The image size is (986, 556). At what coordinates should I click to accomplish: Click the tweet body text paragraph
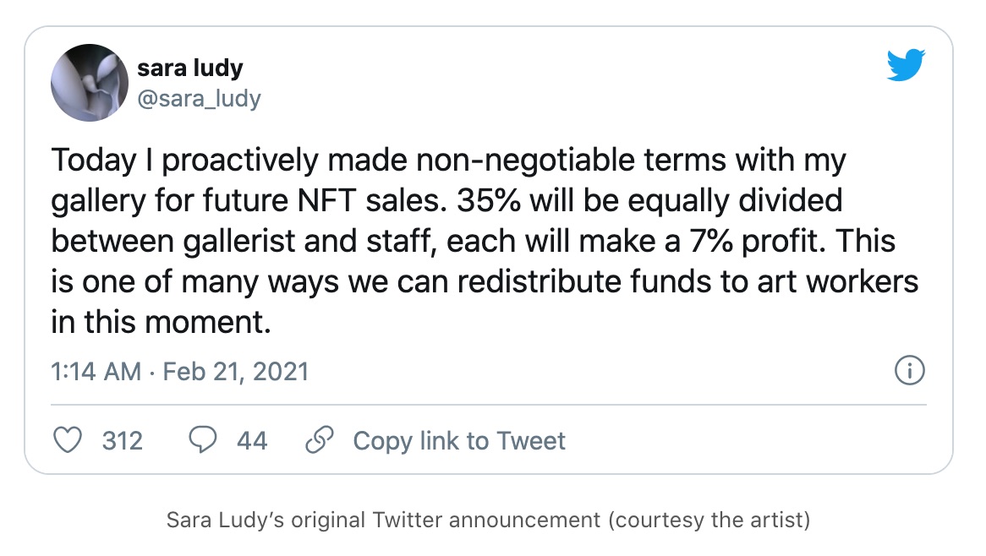pos(484,241)
